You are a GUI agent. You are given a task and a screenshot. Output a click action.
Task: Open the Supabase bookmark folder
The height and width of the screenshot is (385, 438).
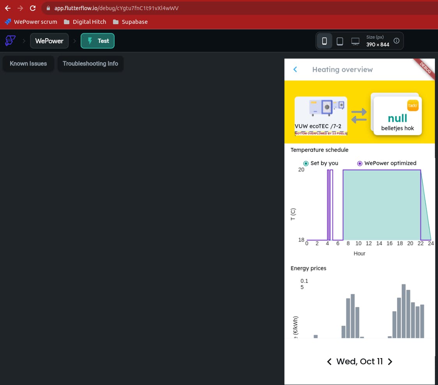pos(130,22)
